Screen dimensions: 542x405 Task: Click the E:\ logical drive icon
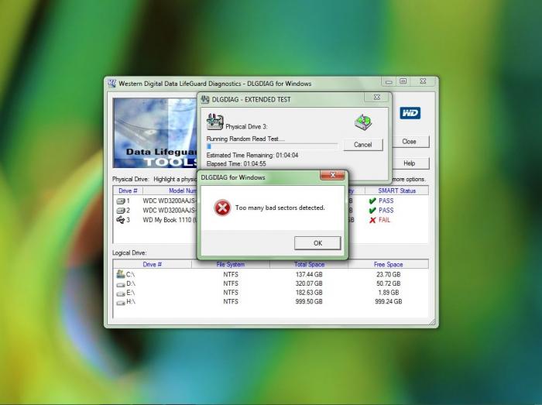coord(121,293)
